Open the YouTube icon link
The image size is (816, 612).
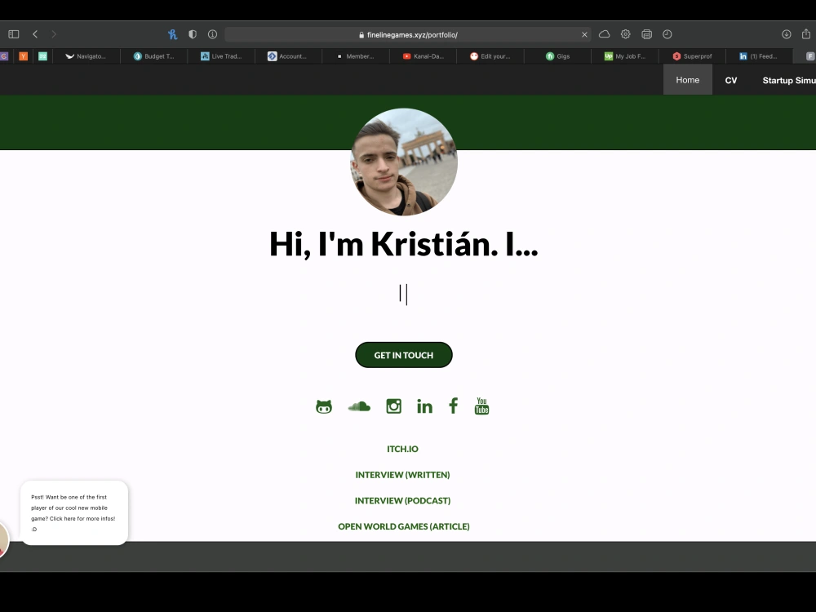[x=482, y=406]
